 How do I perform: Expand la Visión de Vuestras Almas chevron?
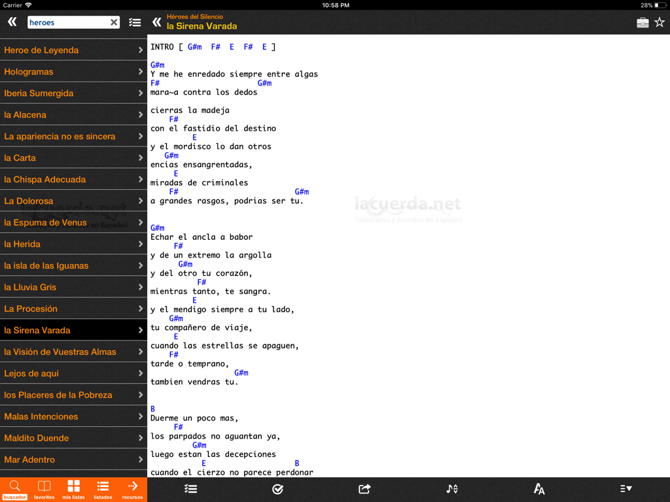pos(141,352)
